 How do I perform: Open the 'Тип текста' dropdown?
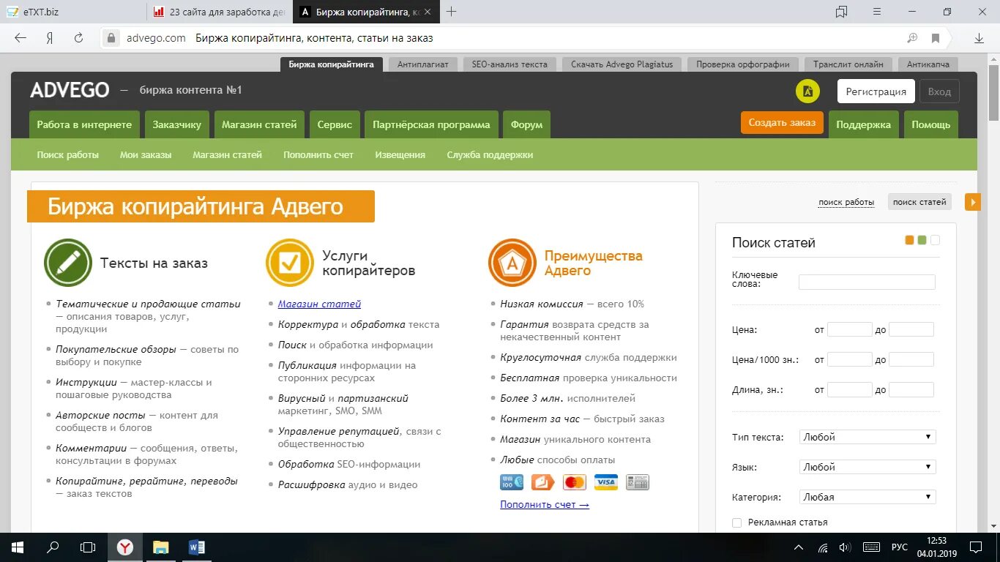[x=867, y=437]
